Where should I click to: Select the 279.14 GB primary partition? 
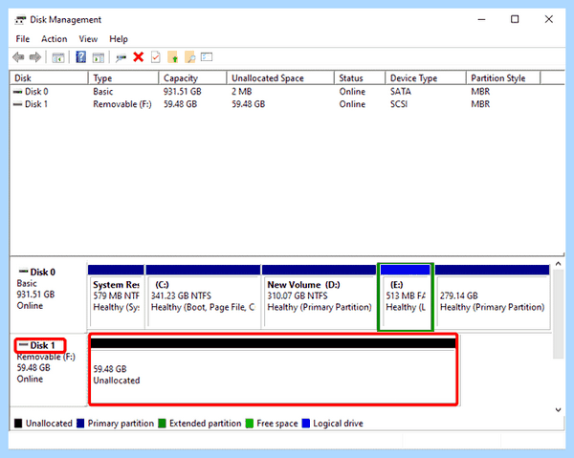coord(493,296)
